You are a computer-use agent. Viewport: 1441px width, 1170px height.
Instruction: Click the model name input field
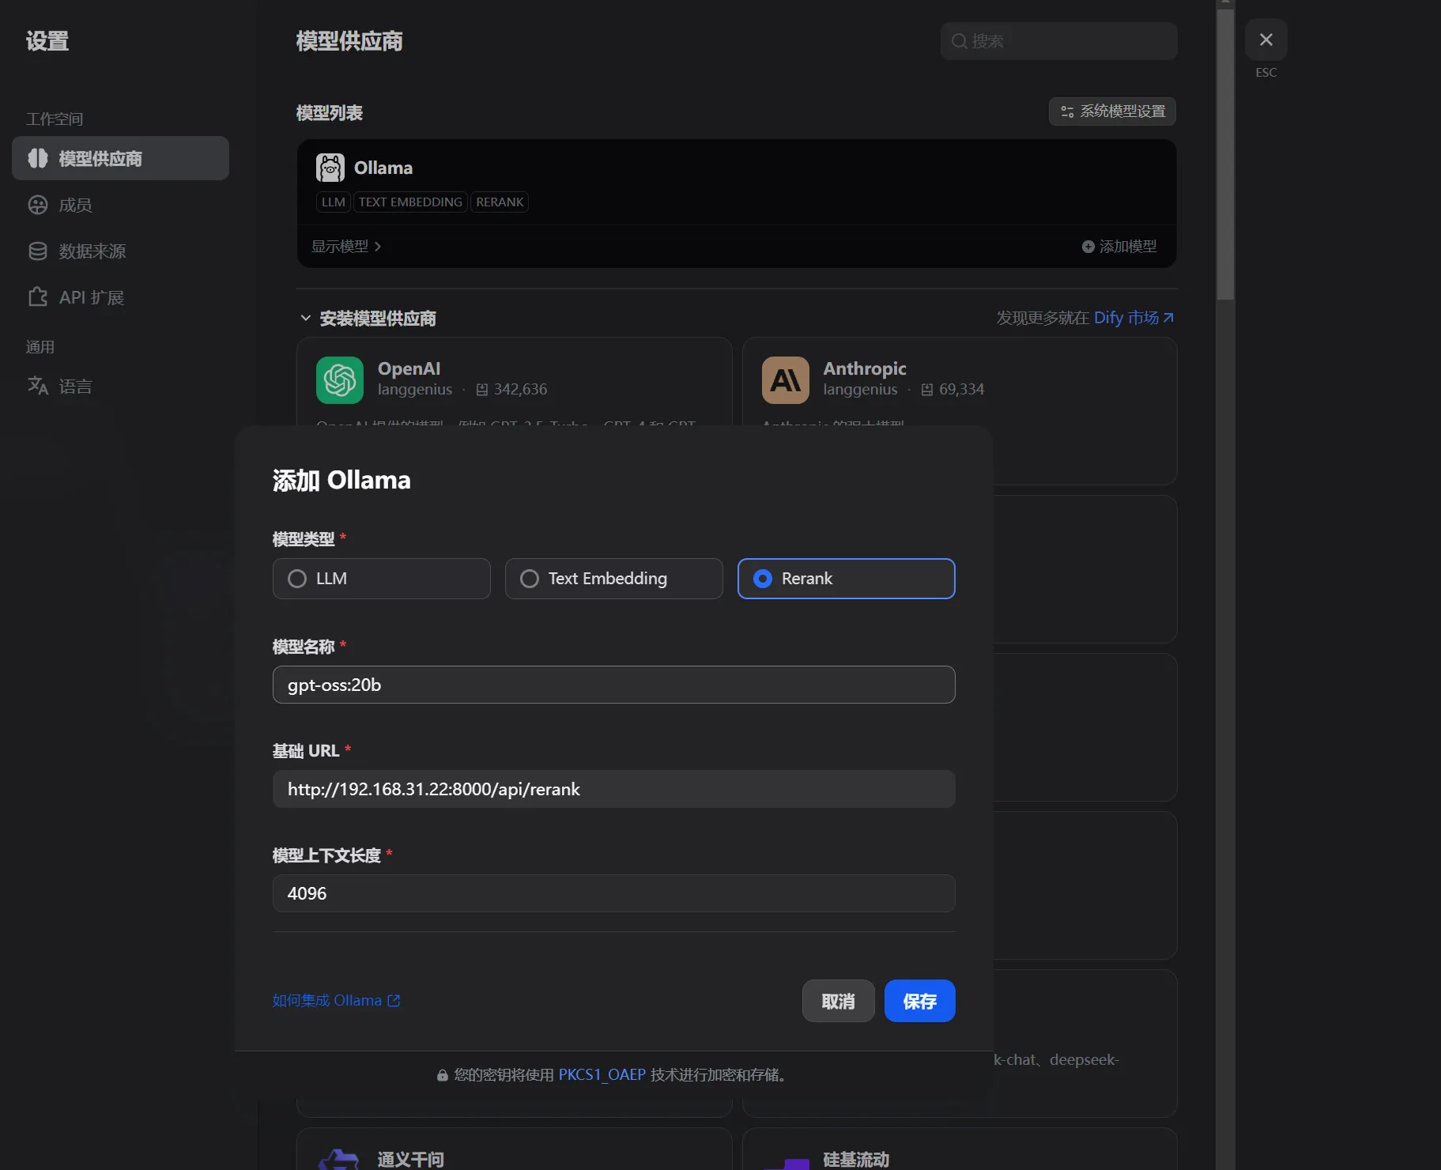[613, 685]
